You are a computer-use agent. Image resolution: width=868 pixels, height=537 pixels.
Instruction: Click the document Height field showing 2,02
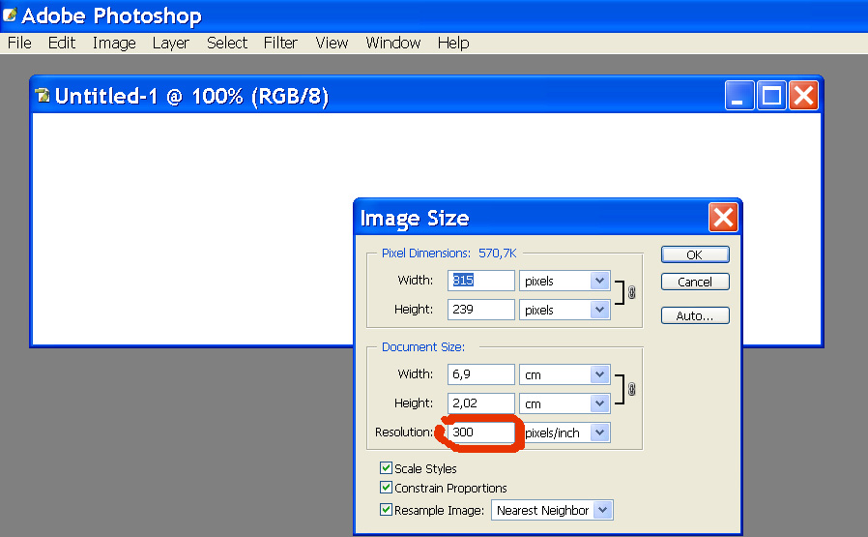pos(481,403)
